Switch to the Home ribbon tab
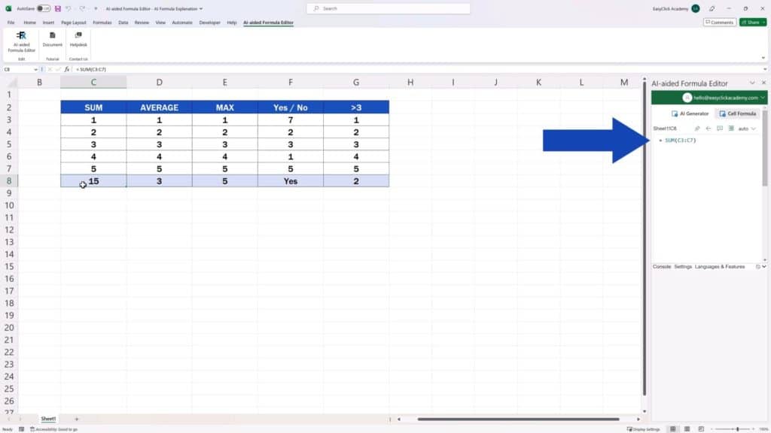This screenshot has height=433, width=771. pos(29,23)
